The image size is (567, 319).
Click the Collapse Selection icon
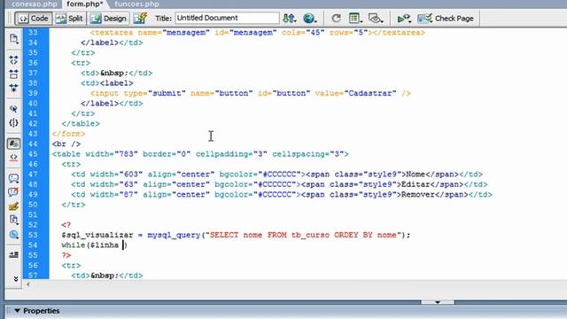coord(13,74)
